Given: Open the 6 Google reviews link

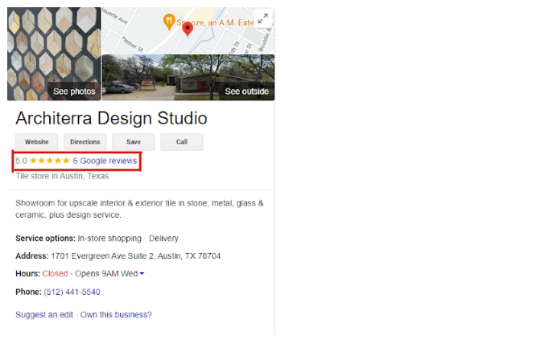Looking at the screenshot, I should pyautogui.click(x=105, y=161).
